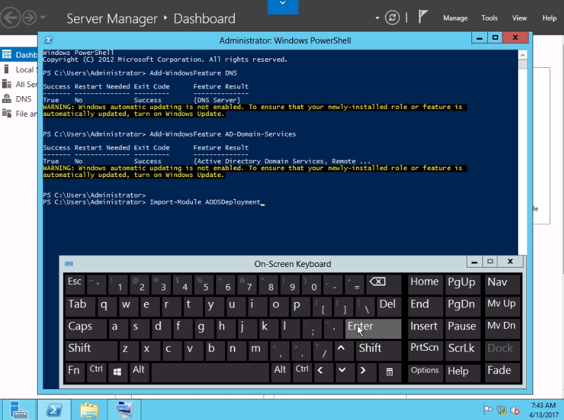Click the Server Manager back arrow
The height and width of the screenshot is (420, 564).
point(10,17)
